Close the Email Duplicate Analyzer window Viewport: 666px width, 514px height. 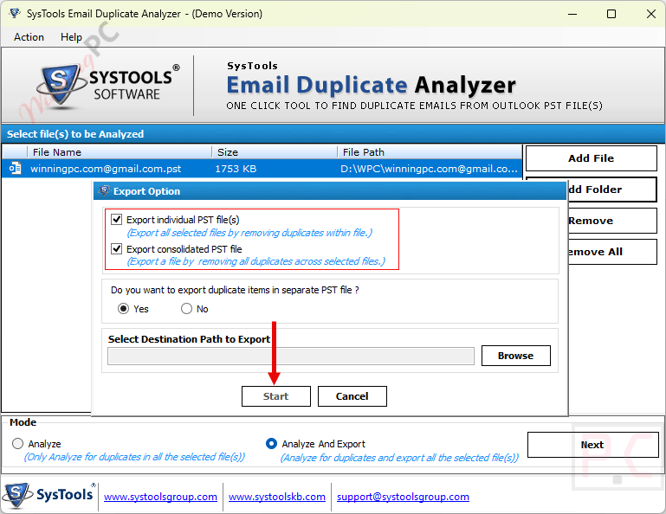[x=650, y=14]
